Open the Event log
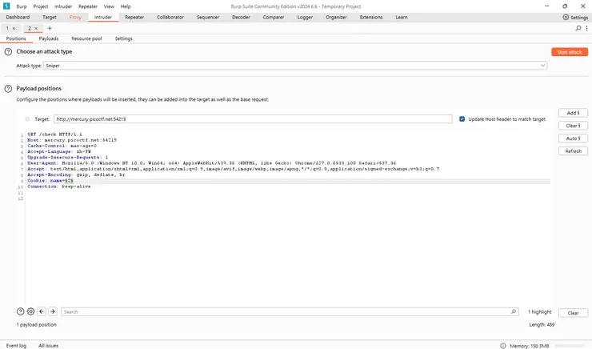The height and width of the screenshot is (349, 592). (x=16, y=346)
